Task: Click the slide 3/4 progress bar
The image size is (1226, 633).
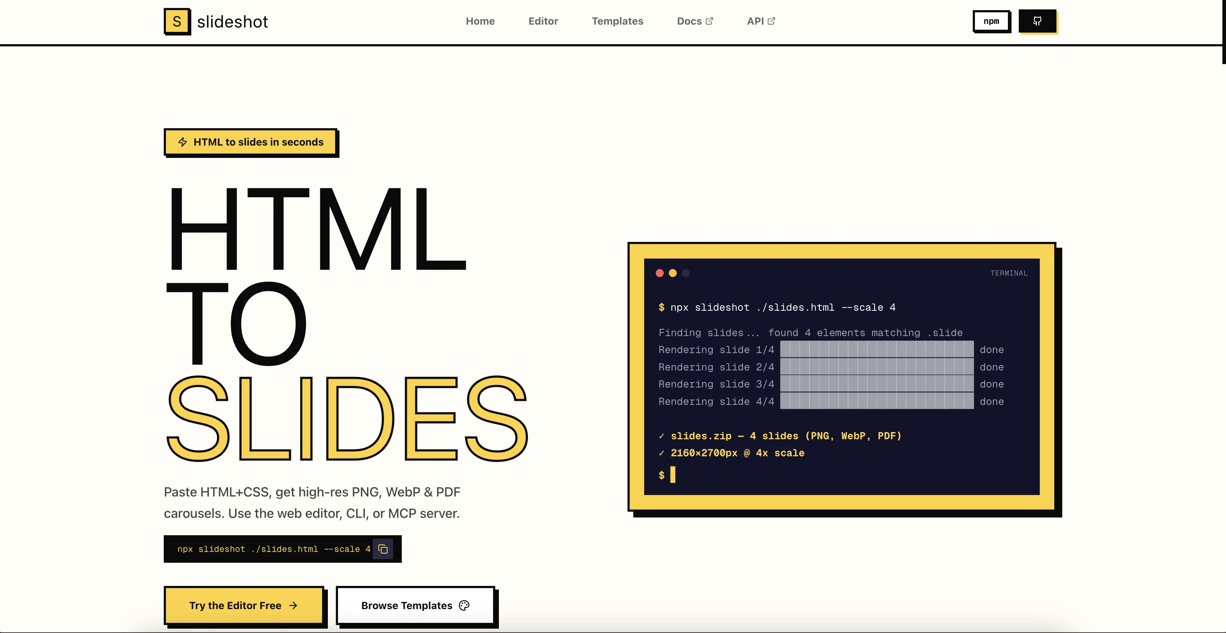Action: [877, 384]
